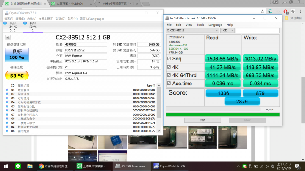Click the empty text field in AS SSD toolbar
Screen dimensions: 305x171
(x=258, y=30)
